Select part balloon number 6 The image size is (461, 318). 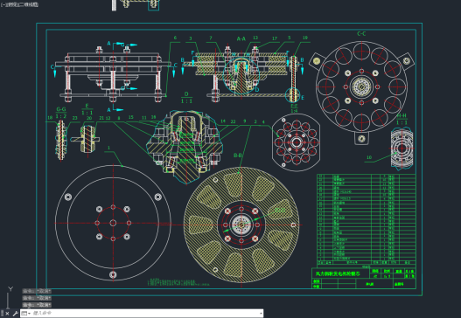[x=175, y=38]
